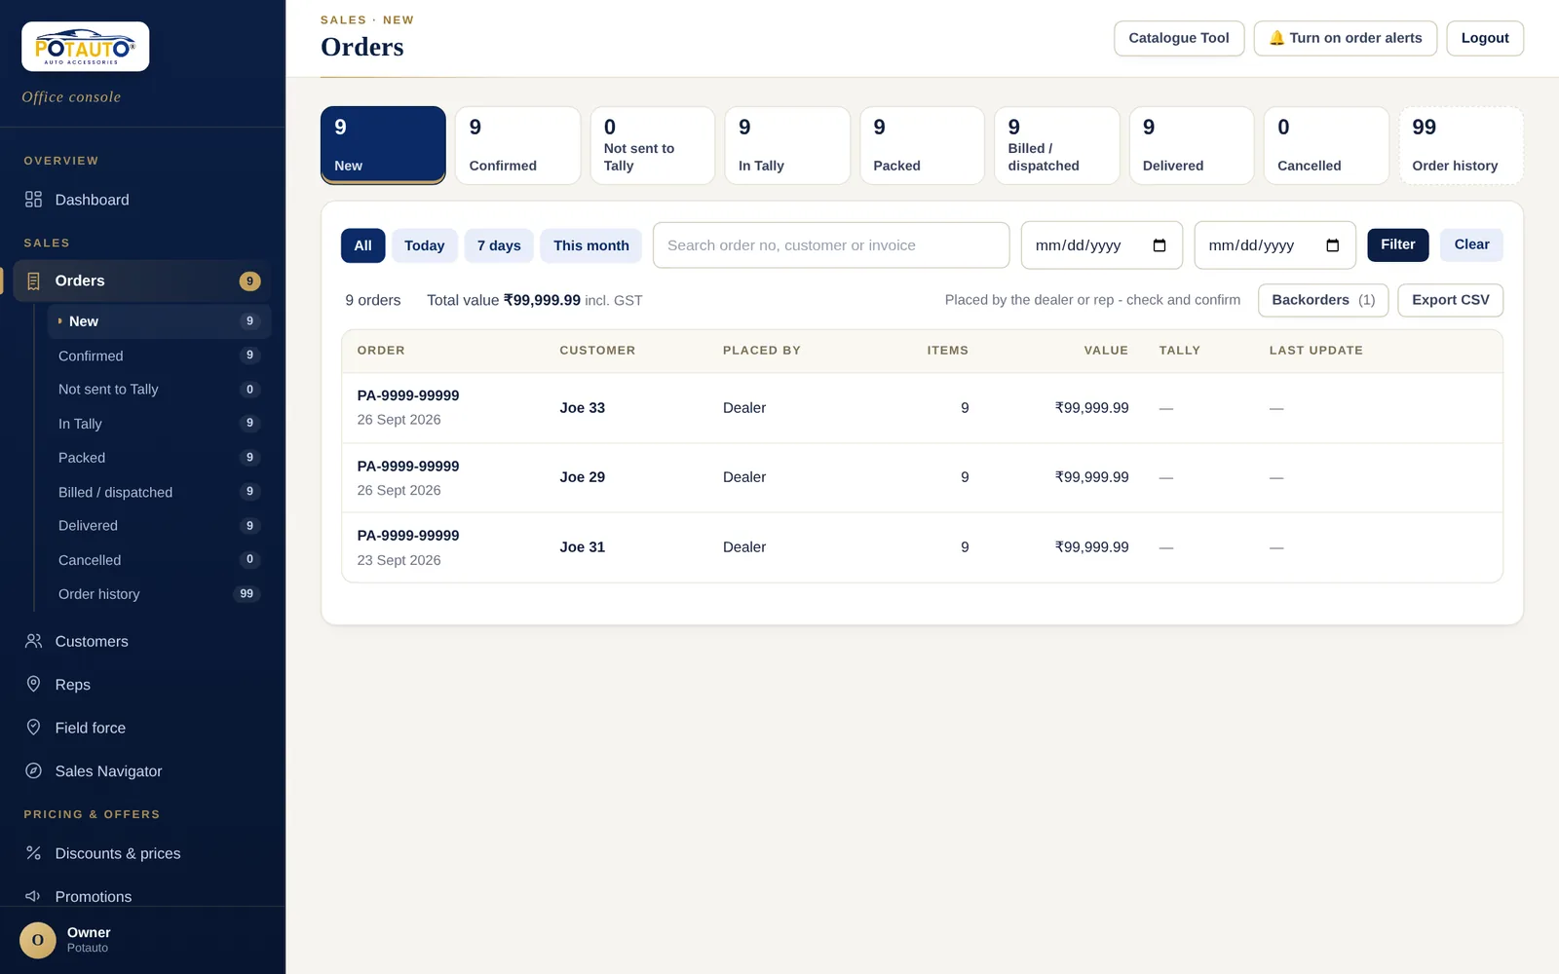Click the Field force pin icon
1559x974 pixels.
pyautogui.click(x=33, y=728)
